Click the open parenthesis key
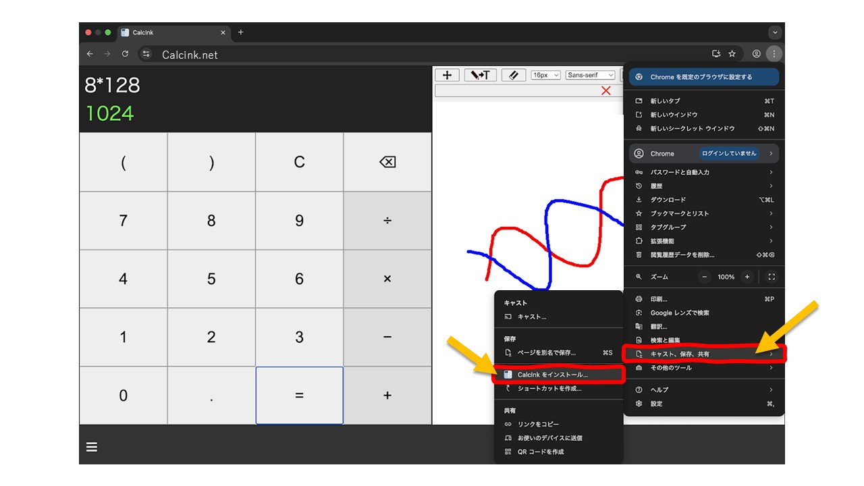The width and height of the screenshot is (864, 486). click(123, 162)
